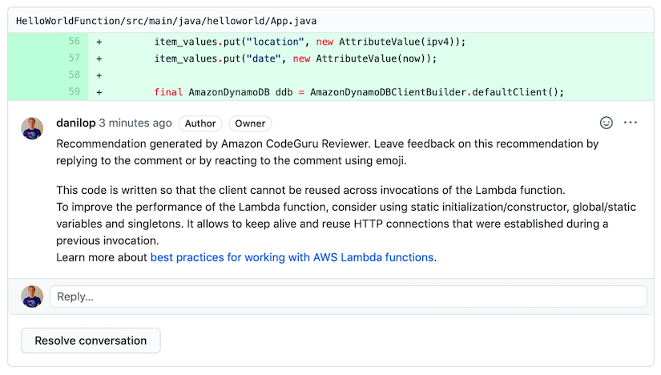Click the avatar beside the Reply field
This screenshot has width=661, height=375.
pos(32,296)
